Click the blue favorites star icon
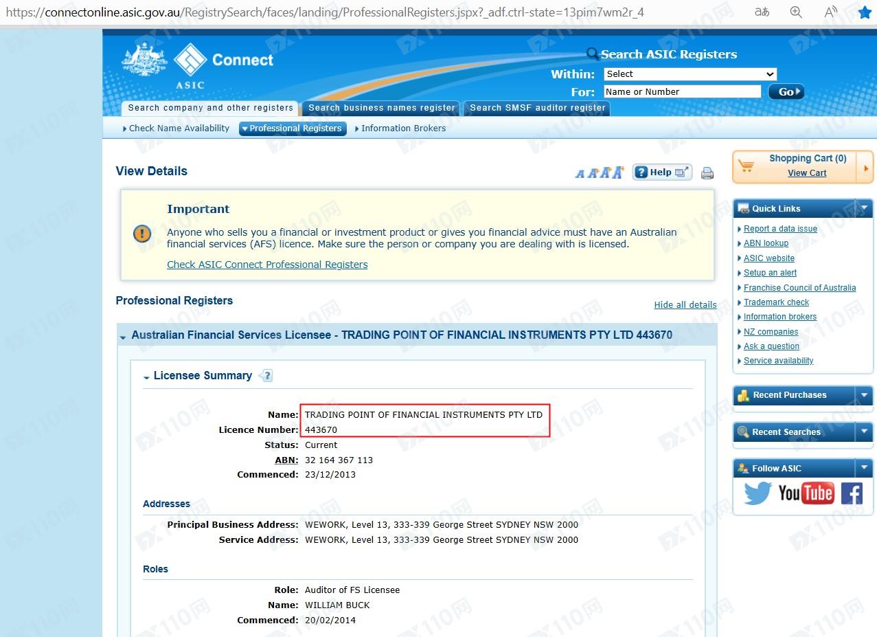 coord(865,12)
